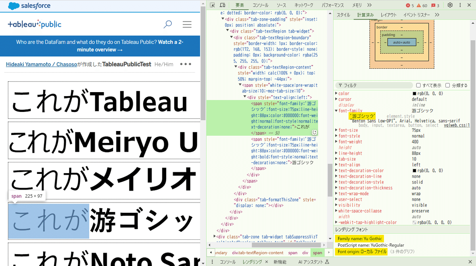Toggle the device toolbar icon in DevTools

[x=223, y=5]
